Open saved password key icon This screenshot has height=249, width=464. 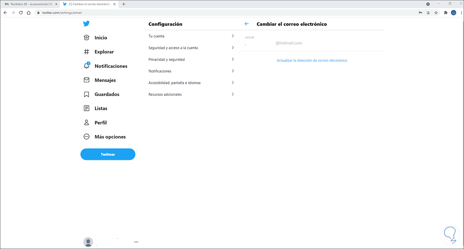click(420, 12)
